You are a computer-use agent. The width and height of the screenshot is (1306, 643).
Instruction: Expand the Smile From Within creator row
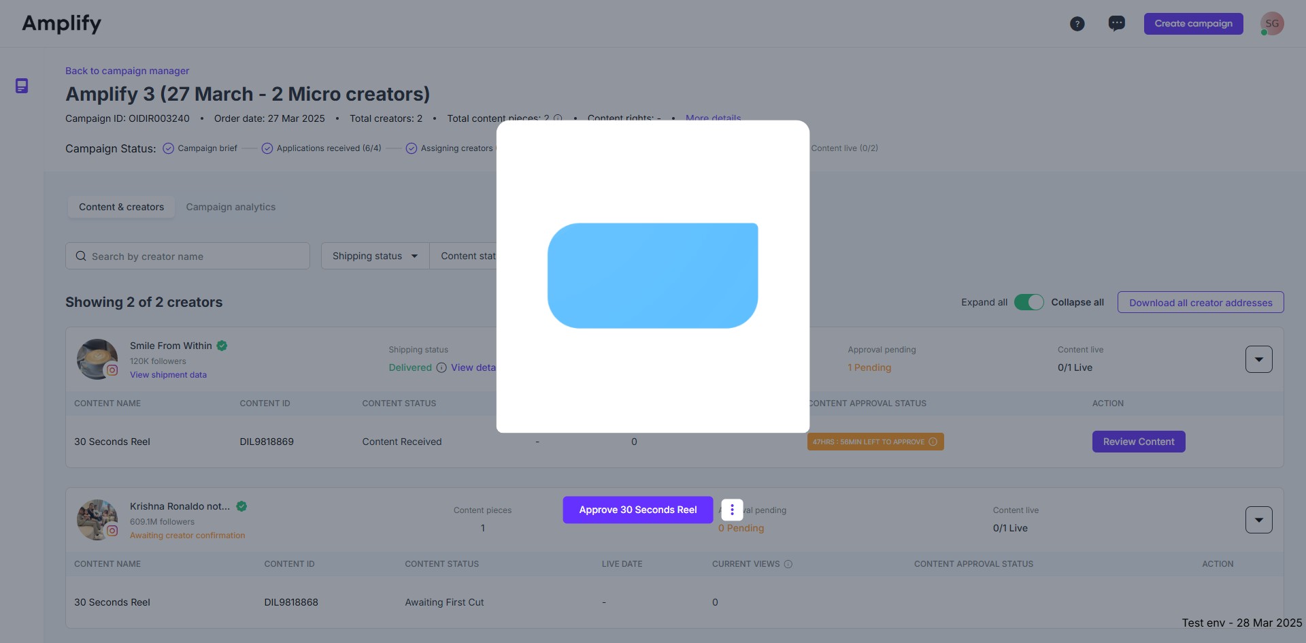pos(1258,359)
